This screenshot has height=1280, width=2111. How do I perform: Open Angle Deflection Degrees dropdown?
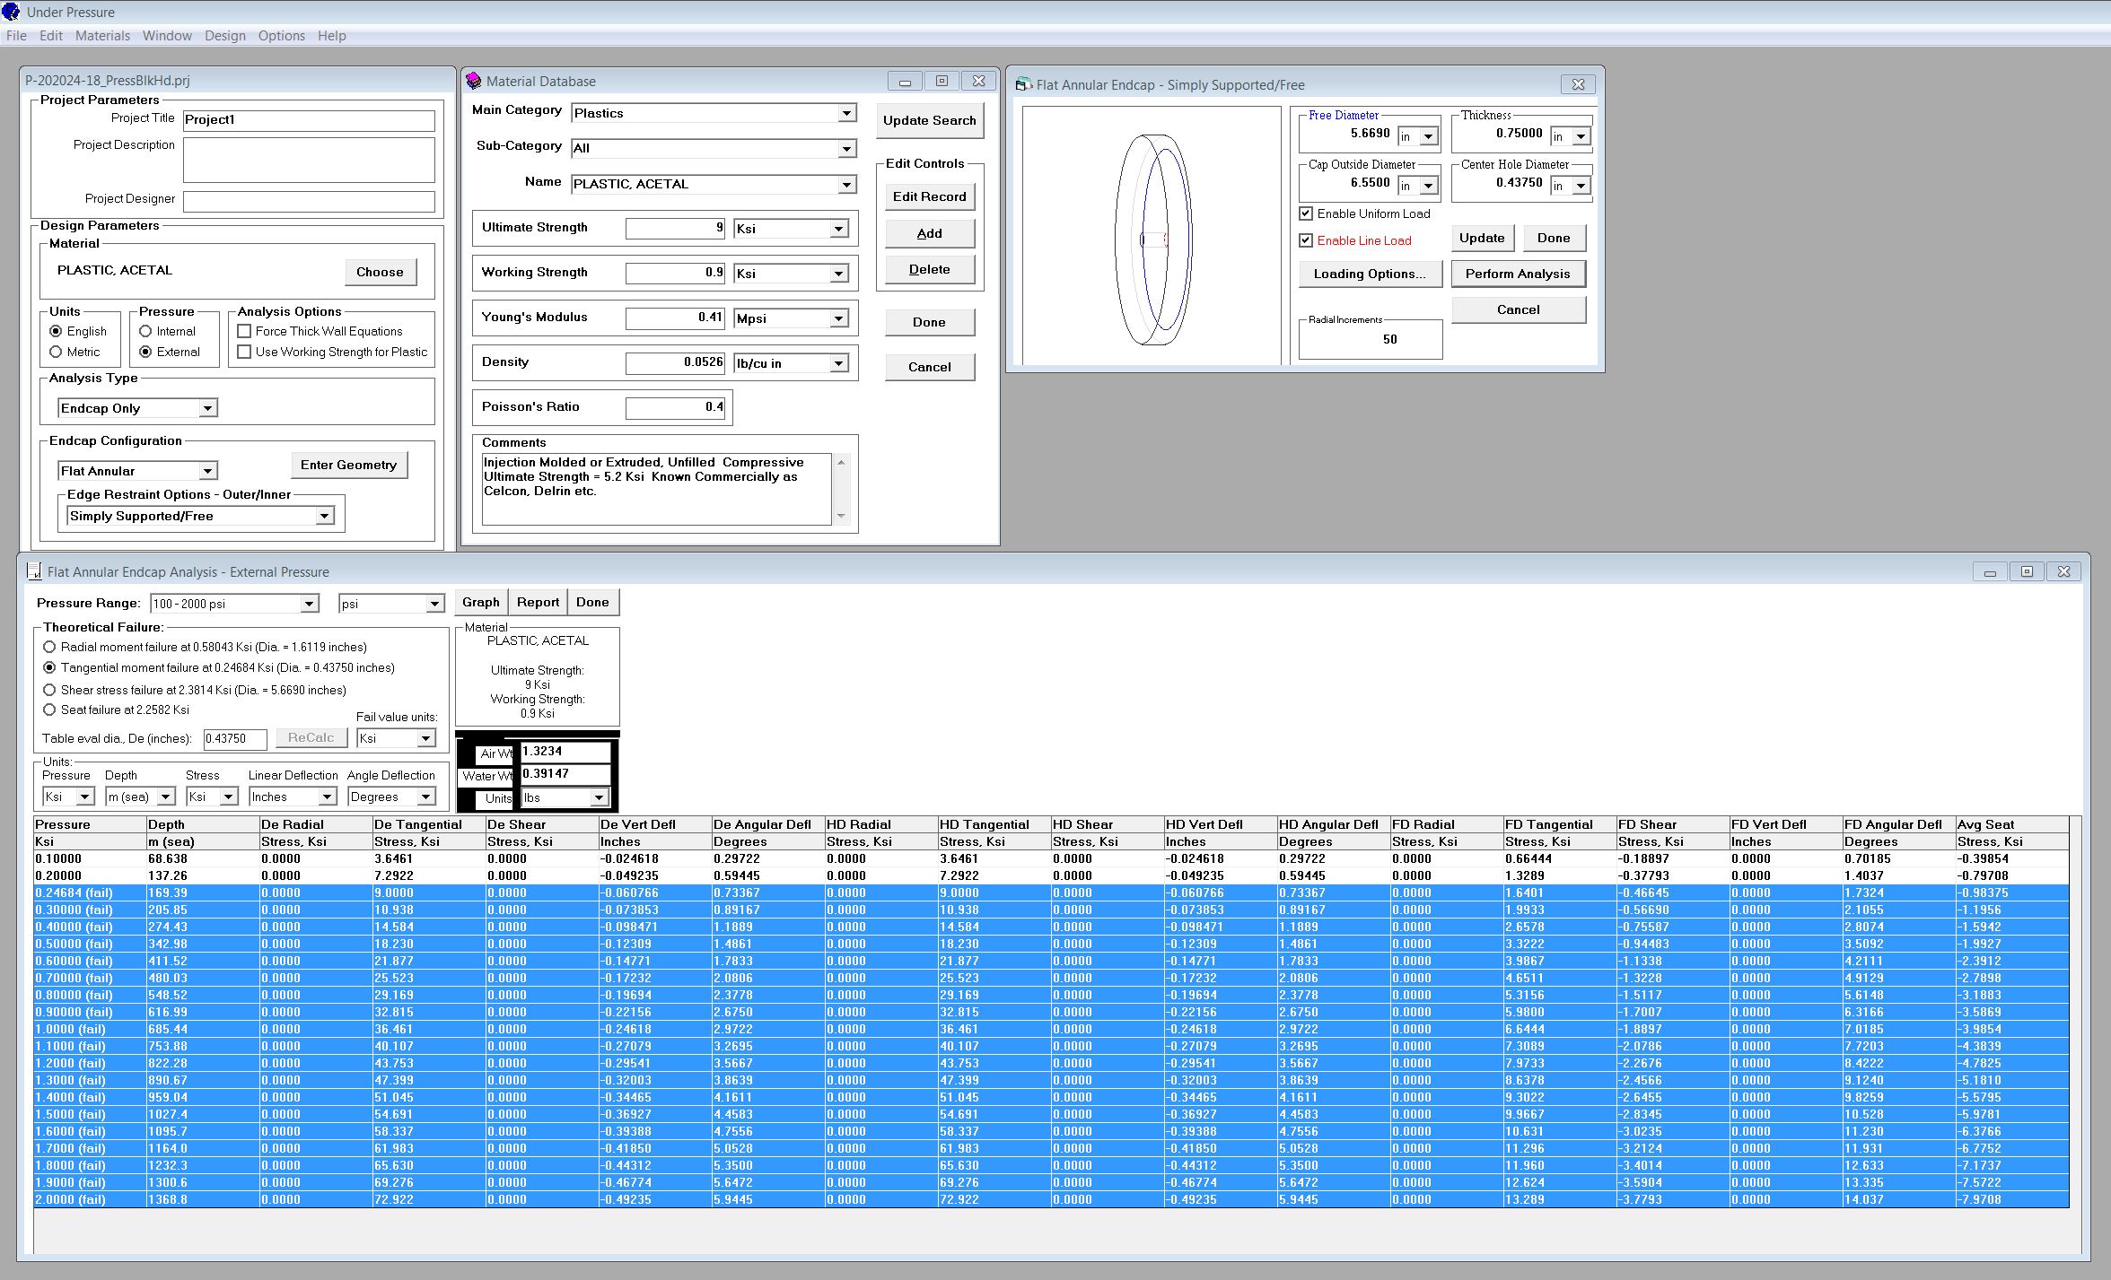(x=425, y=797)
